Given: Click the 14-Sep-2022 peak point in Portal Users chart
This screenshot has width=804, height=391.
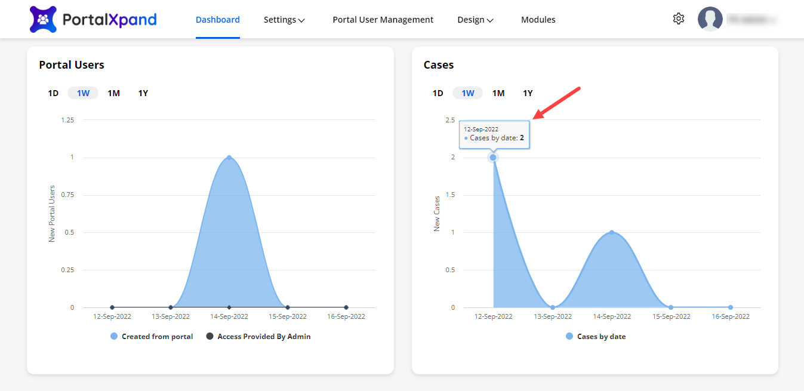Looking at the screenshot, I should 229,158.
